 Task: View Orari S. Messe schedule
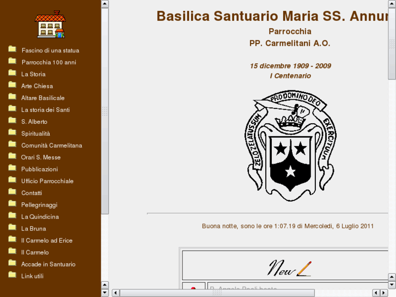pyautogui.click(x=41, y=157)
